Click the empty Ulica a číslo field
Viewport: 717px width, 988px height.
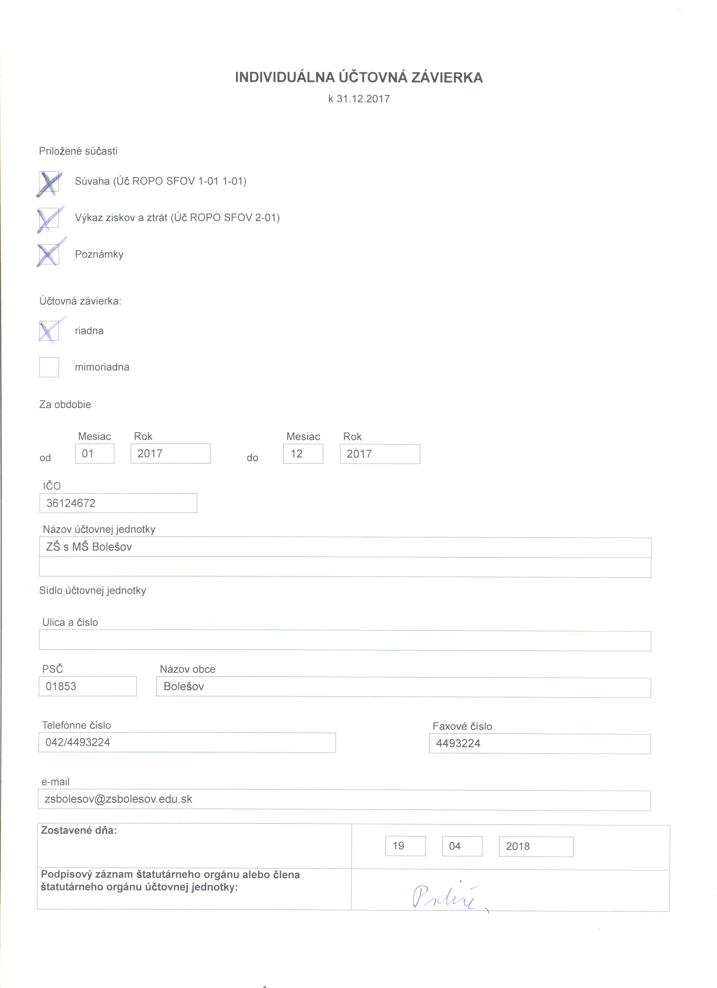344,641
